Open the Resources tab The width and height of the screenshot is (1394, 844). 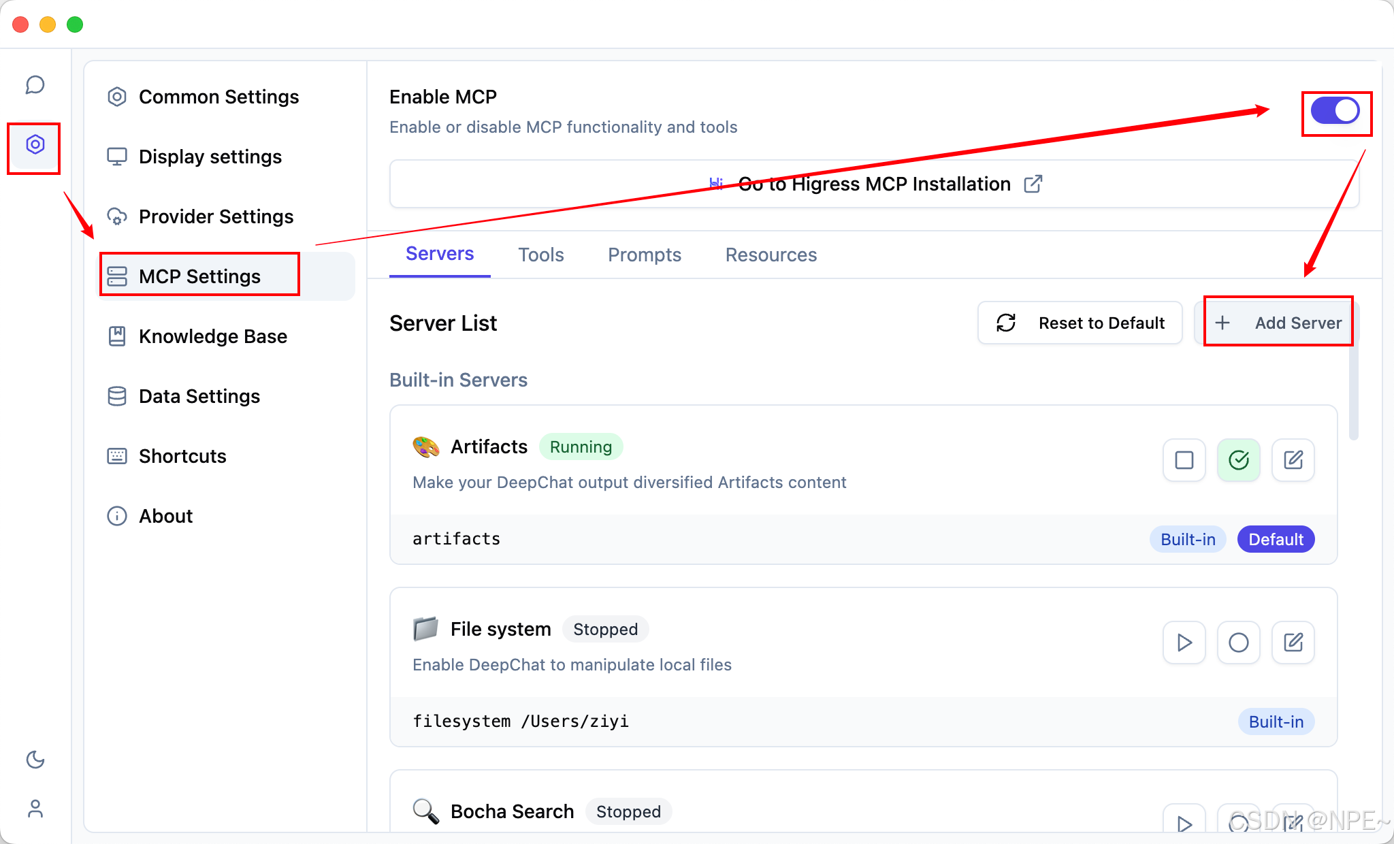[x=771, y=255]
